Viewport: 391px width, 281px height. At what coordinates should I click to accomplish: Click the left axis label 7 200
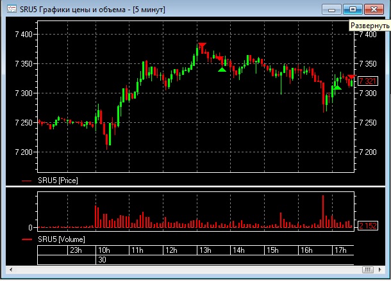click(24, 152)
